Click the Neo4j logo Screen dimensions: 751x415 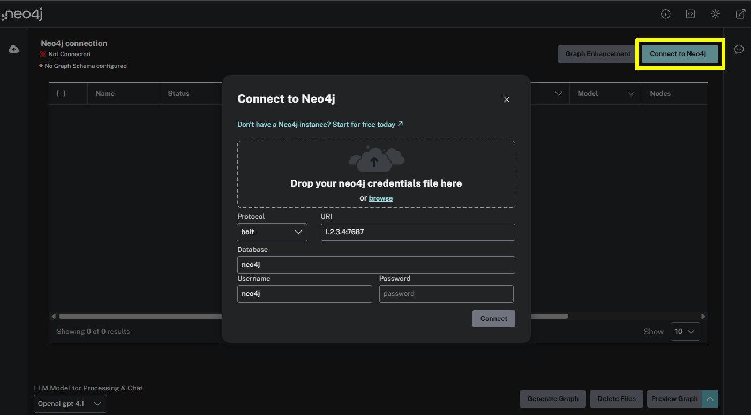coord(22,14)
